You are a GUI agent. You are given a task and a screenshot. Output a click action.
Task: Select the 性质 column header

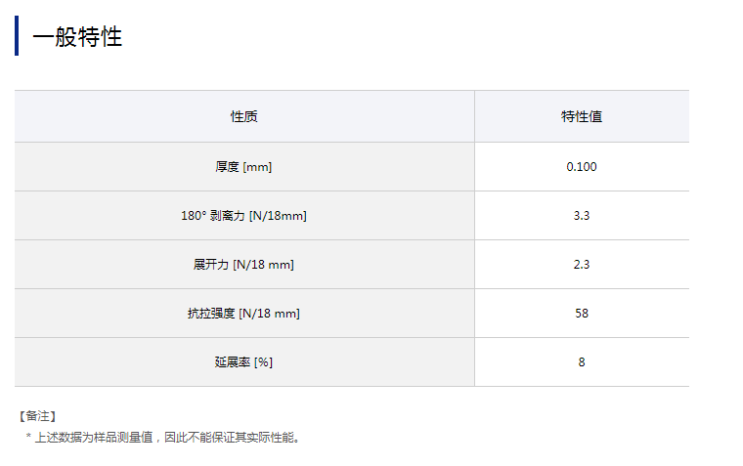[x=243, y=116]
